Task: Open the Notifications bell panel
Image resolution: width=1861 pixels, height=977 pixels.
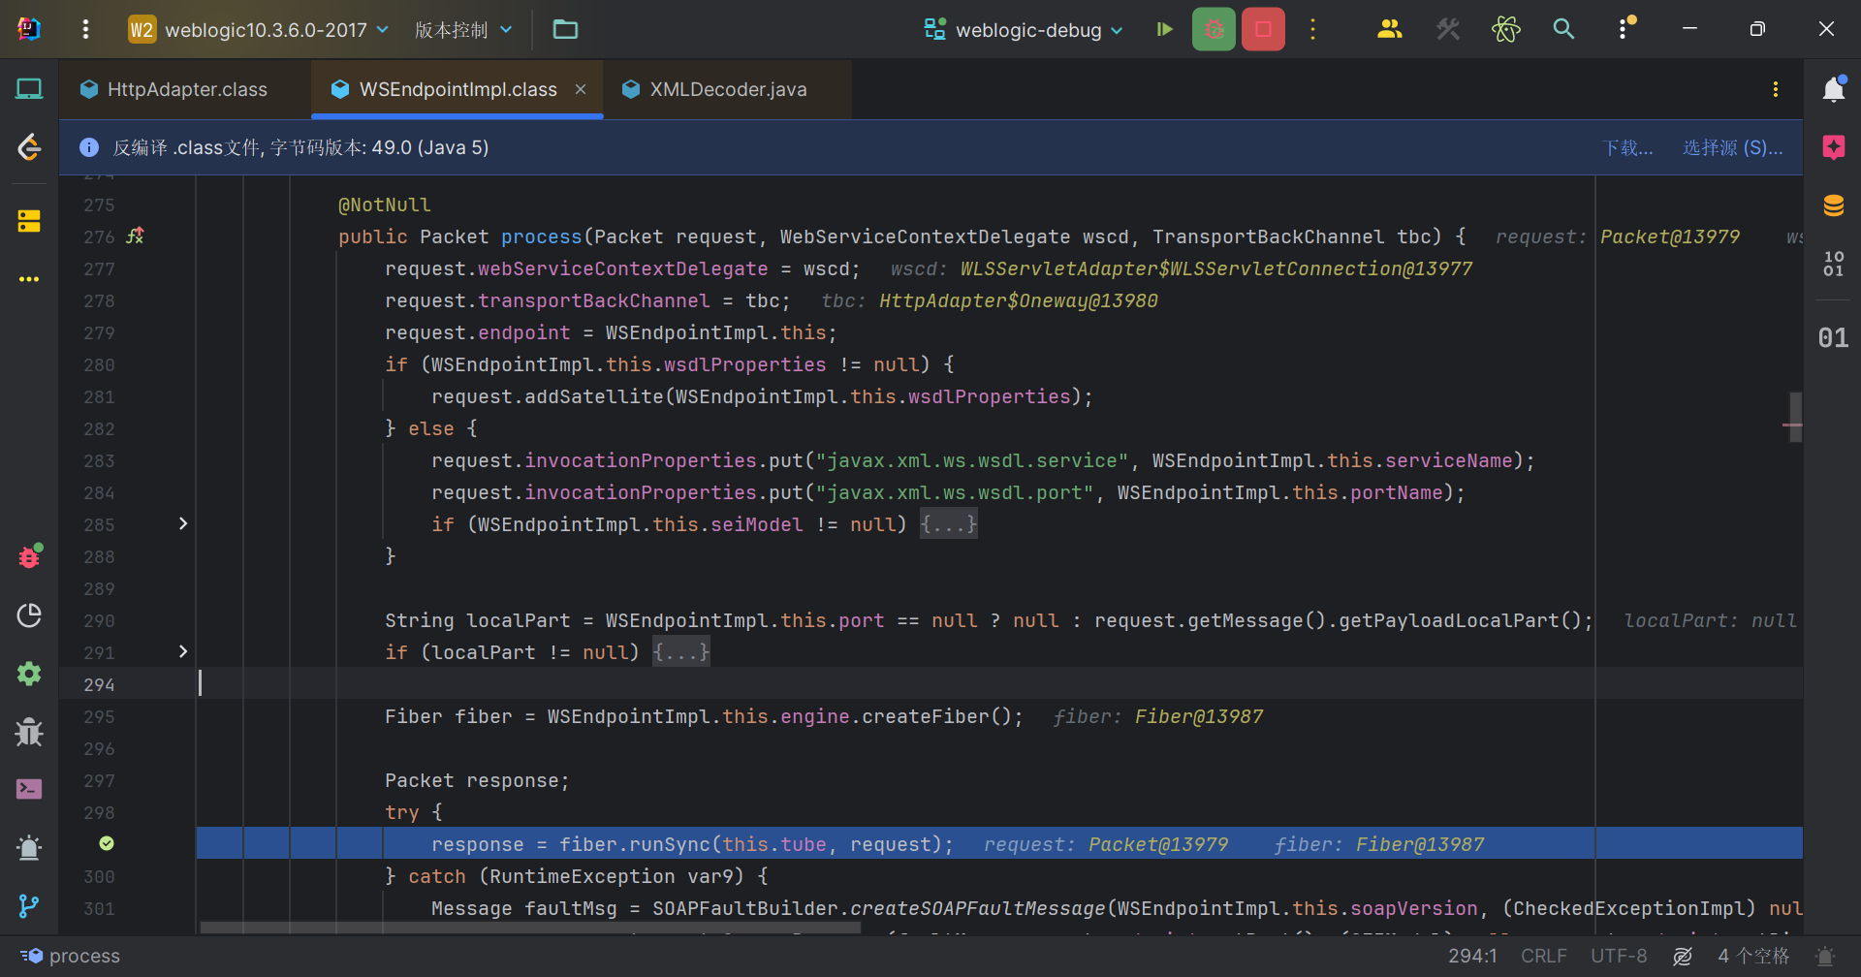Action: (x=1833, y=89)
